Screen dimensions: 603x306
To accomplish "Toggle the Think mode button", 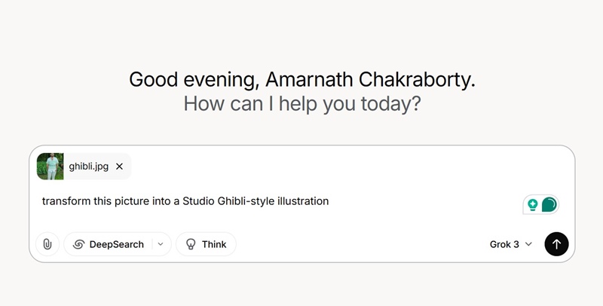I will (x=206, y=244).
